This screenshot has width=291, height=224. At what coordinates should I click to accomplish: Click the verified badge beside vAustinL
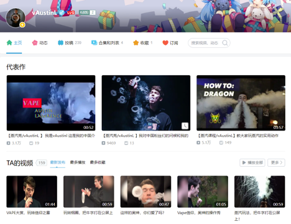click(62, 13)
